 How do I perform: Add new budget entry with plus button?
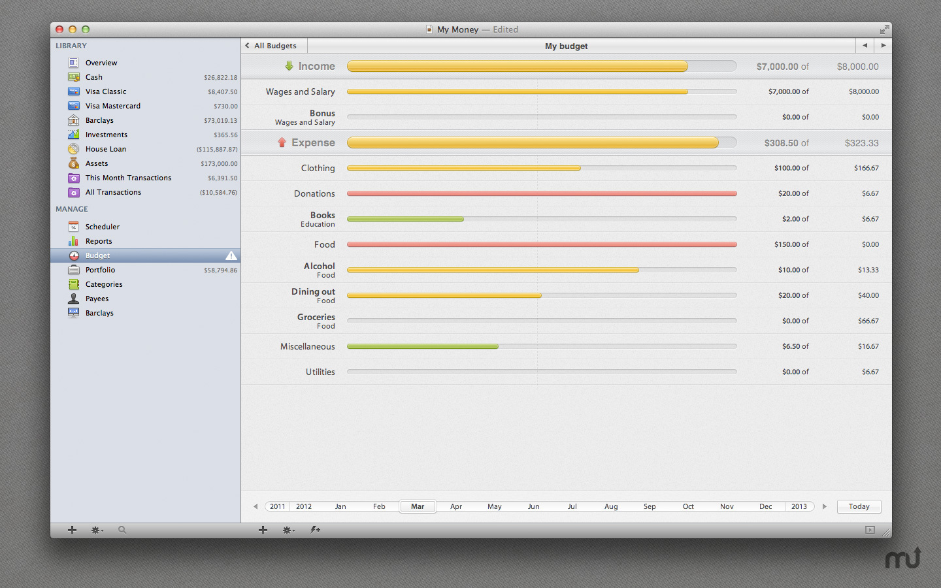tap(263, 530)
